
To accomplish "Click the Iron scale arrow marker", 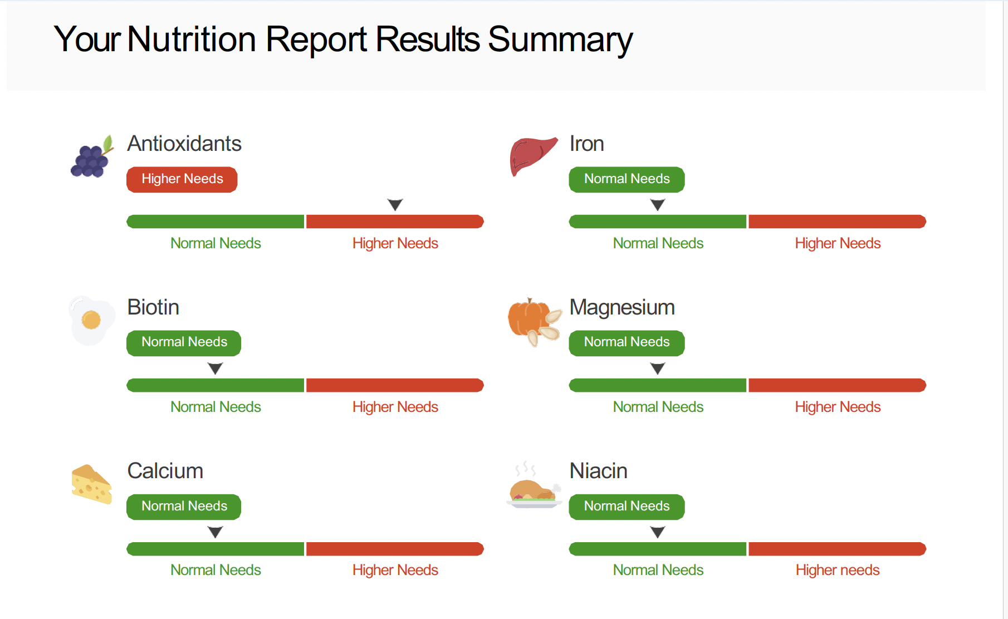I will click(x=658, y=205).
